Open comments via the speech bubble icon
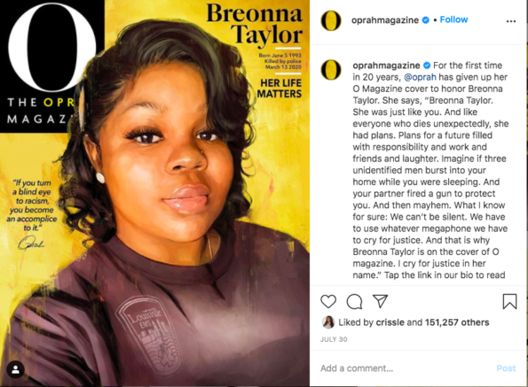 pyautogui.click(x=354, y=301)
